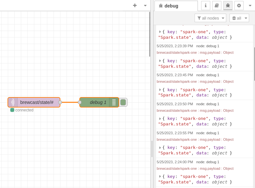The width and height of the screenshot is (255, 188).
Task: Click node: debug 1 at 2:23:45 PM
Action: (208, 75)
